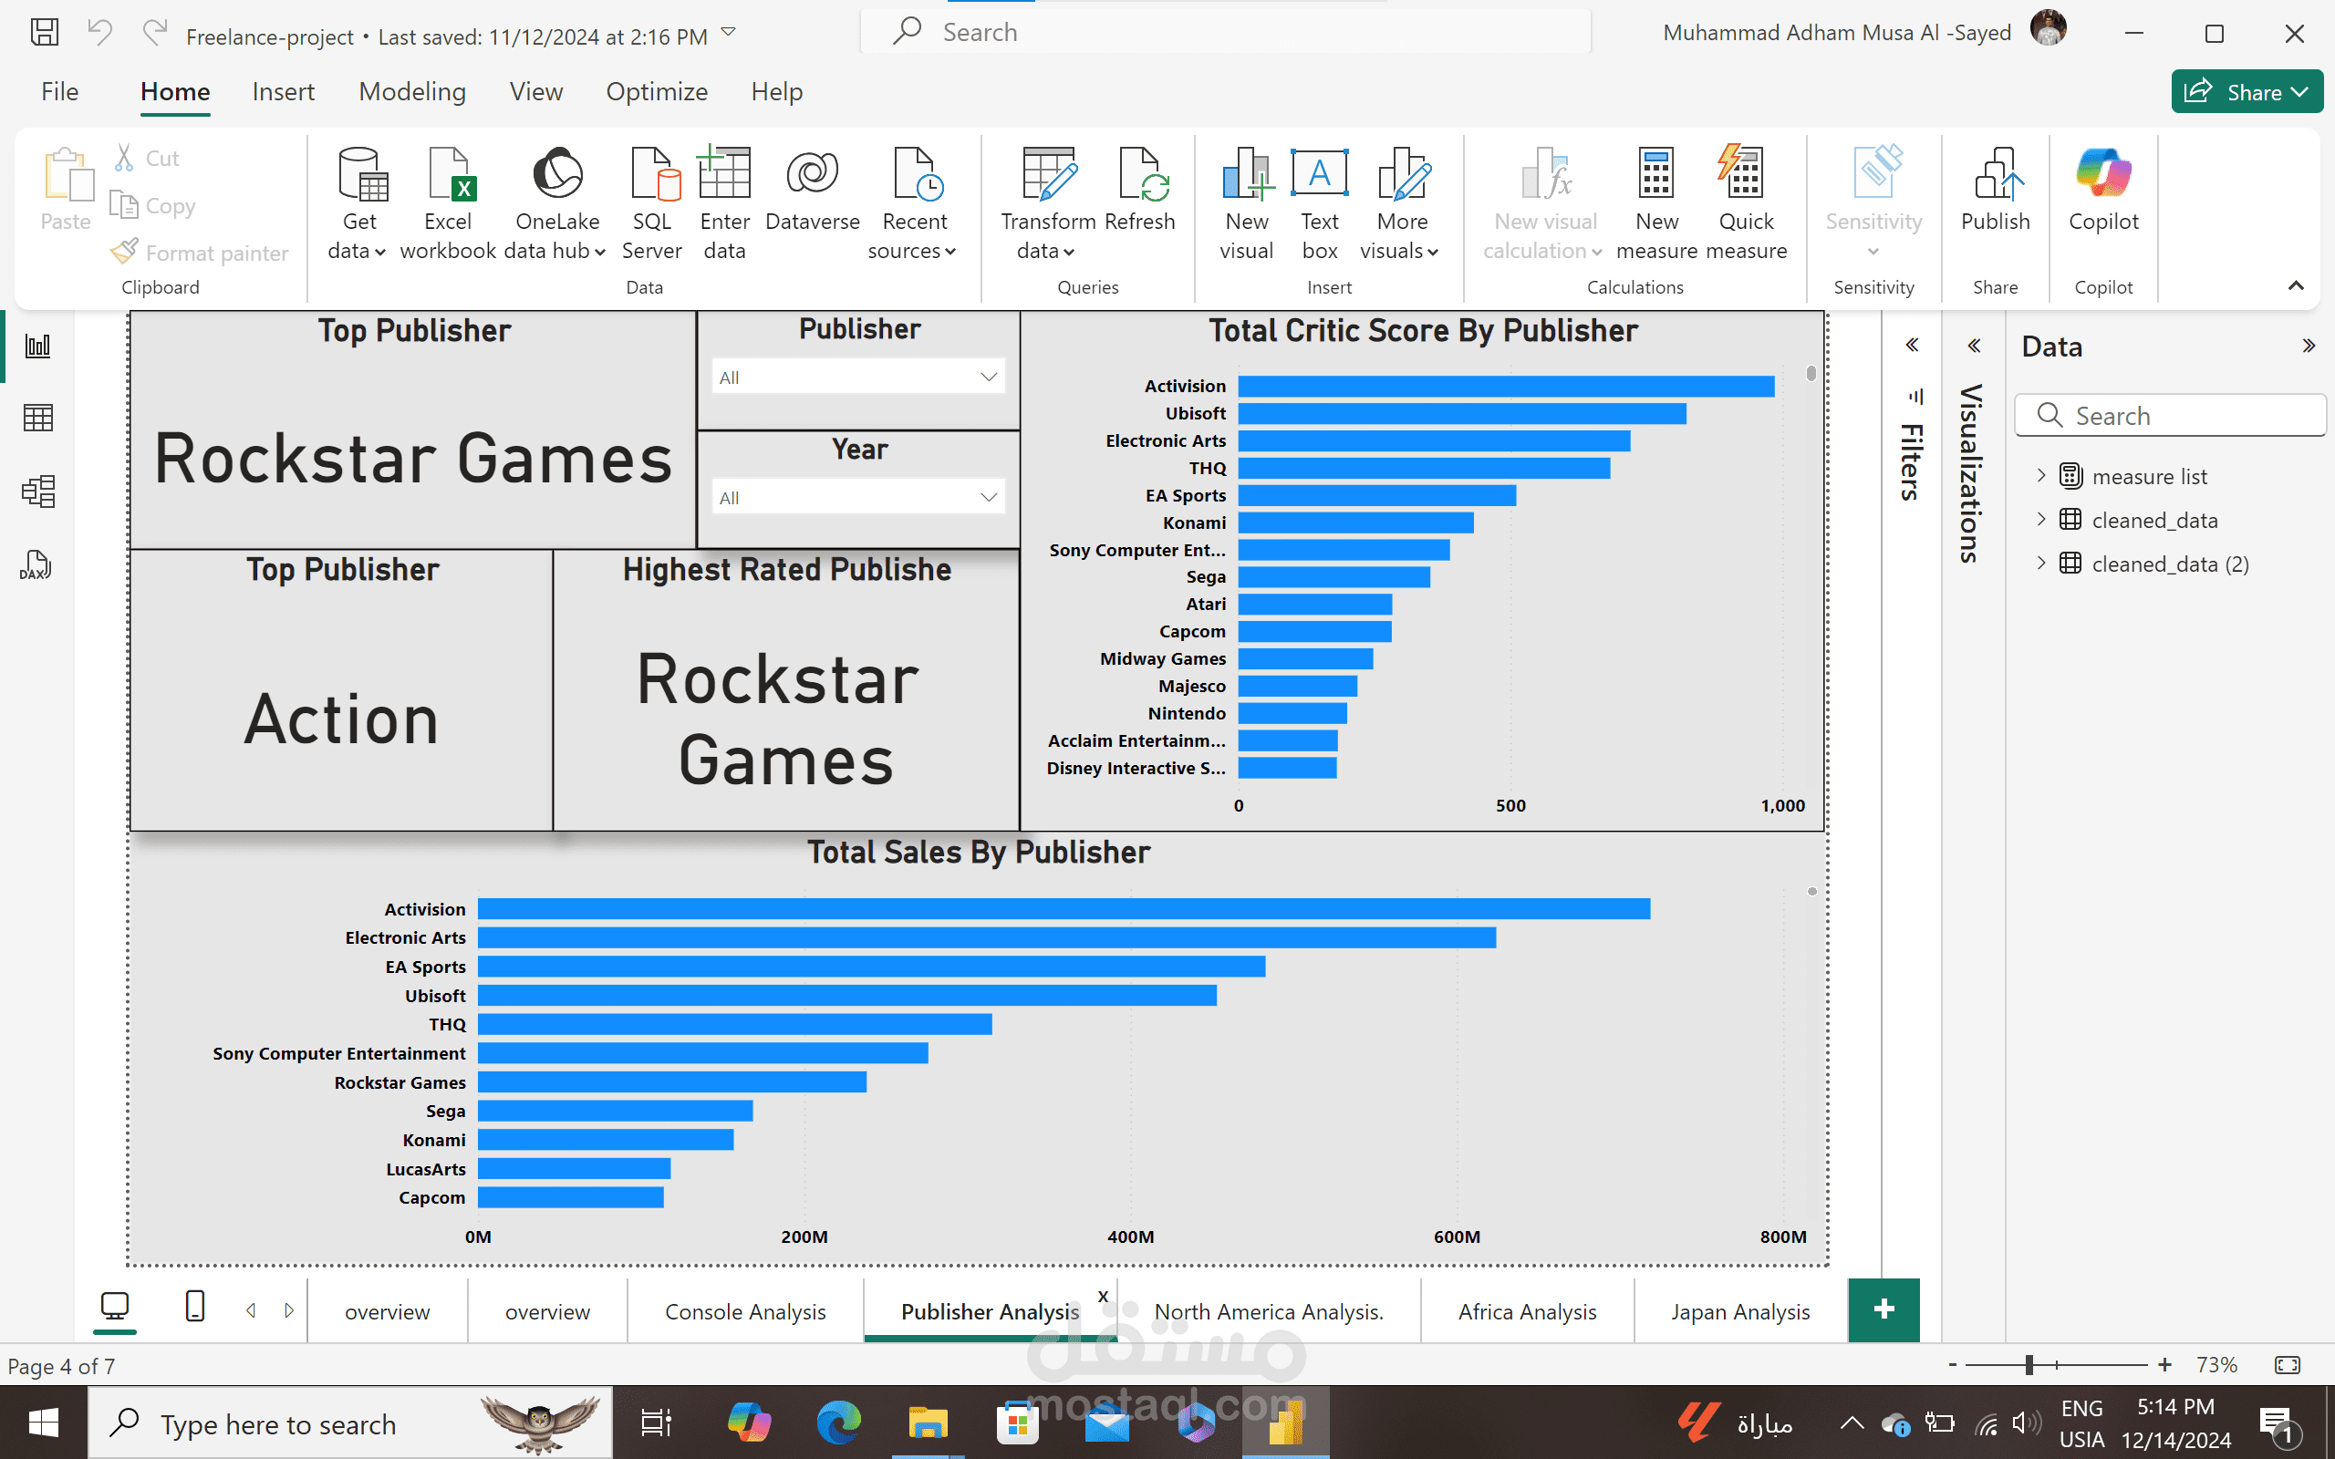Expand the Filters pane
The image size is (2335, 1459).
[1912, 345]
